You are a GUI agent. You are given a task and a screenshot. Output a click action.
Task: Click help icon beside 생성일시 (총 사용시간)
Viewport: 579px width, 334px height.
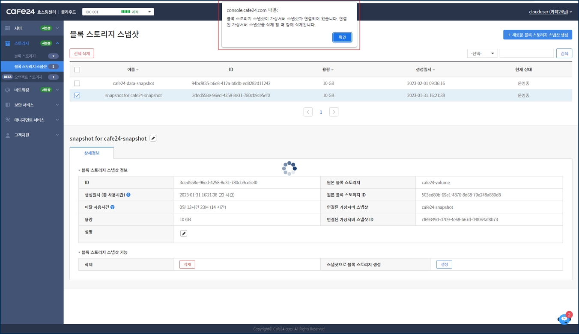tap(128, 195)
